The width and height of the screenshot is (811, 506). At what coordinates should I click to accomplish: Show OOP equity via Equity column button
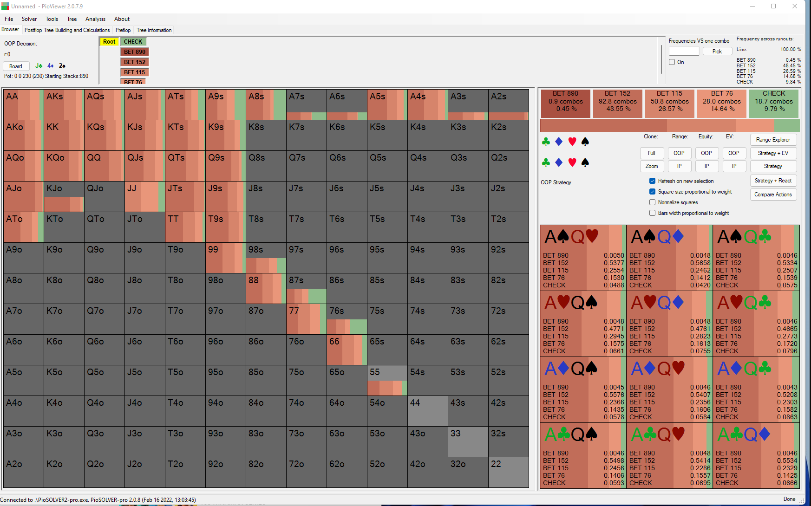point(706,153)
